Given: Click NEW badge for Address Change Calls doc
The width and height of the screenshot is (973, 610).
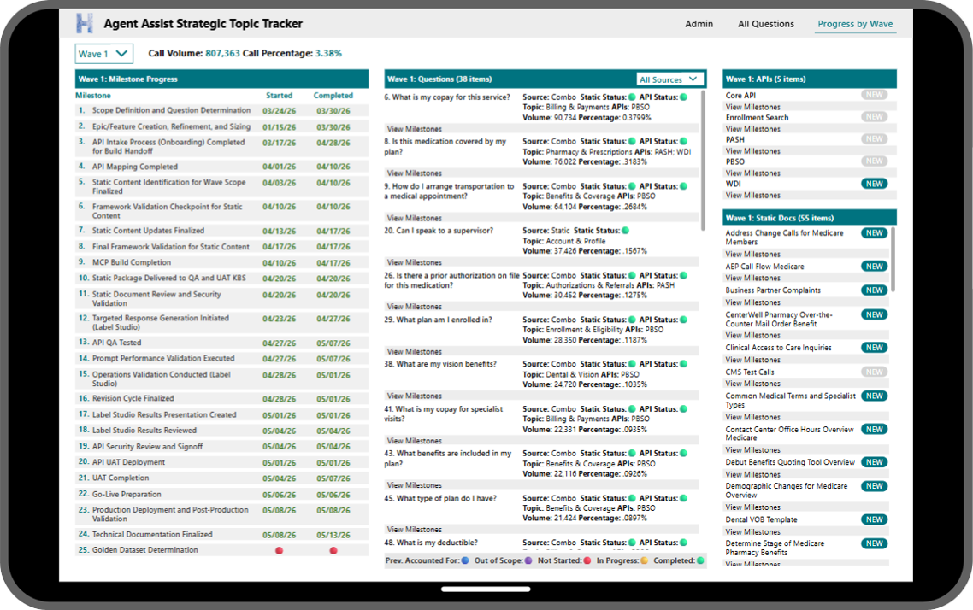Looking at the screenshot, I should 875,233.
